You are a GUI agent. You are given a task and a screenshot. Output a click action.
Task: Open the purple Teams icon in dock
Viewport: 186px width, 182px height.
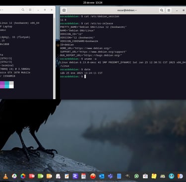tap(110, 176)
